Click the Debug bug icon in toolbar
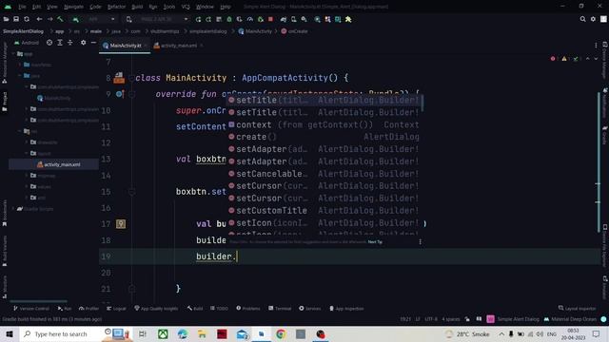 (229, 19)
